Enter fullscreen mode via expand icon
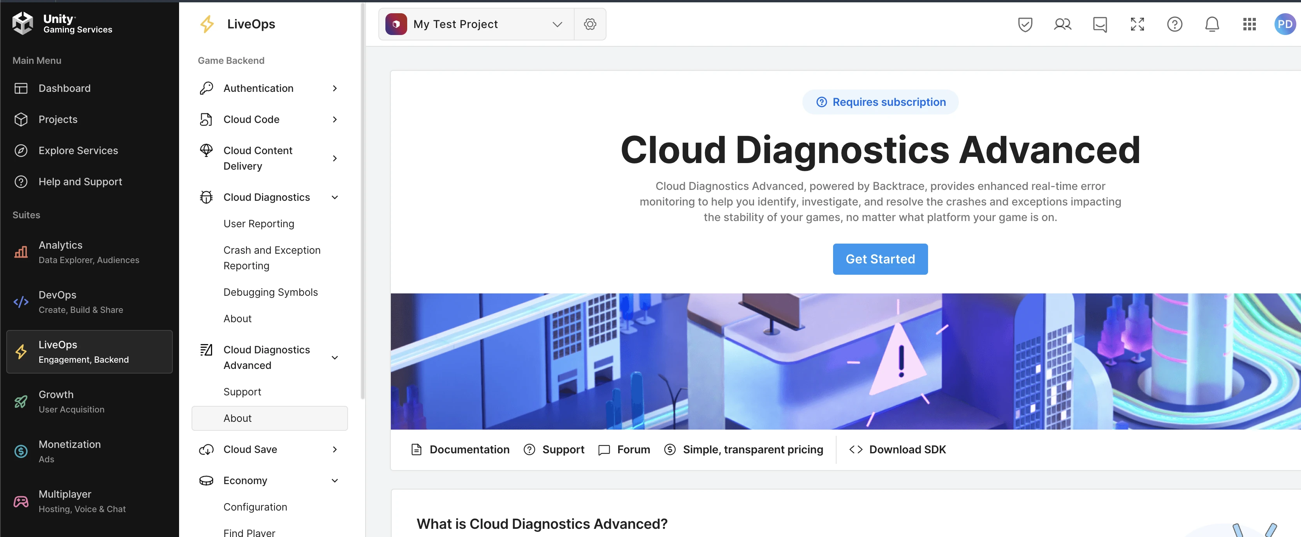 1137,24
